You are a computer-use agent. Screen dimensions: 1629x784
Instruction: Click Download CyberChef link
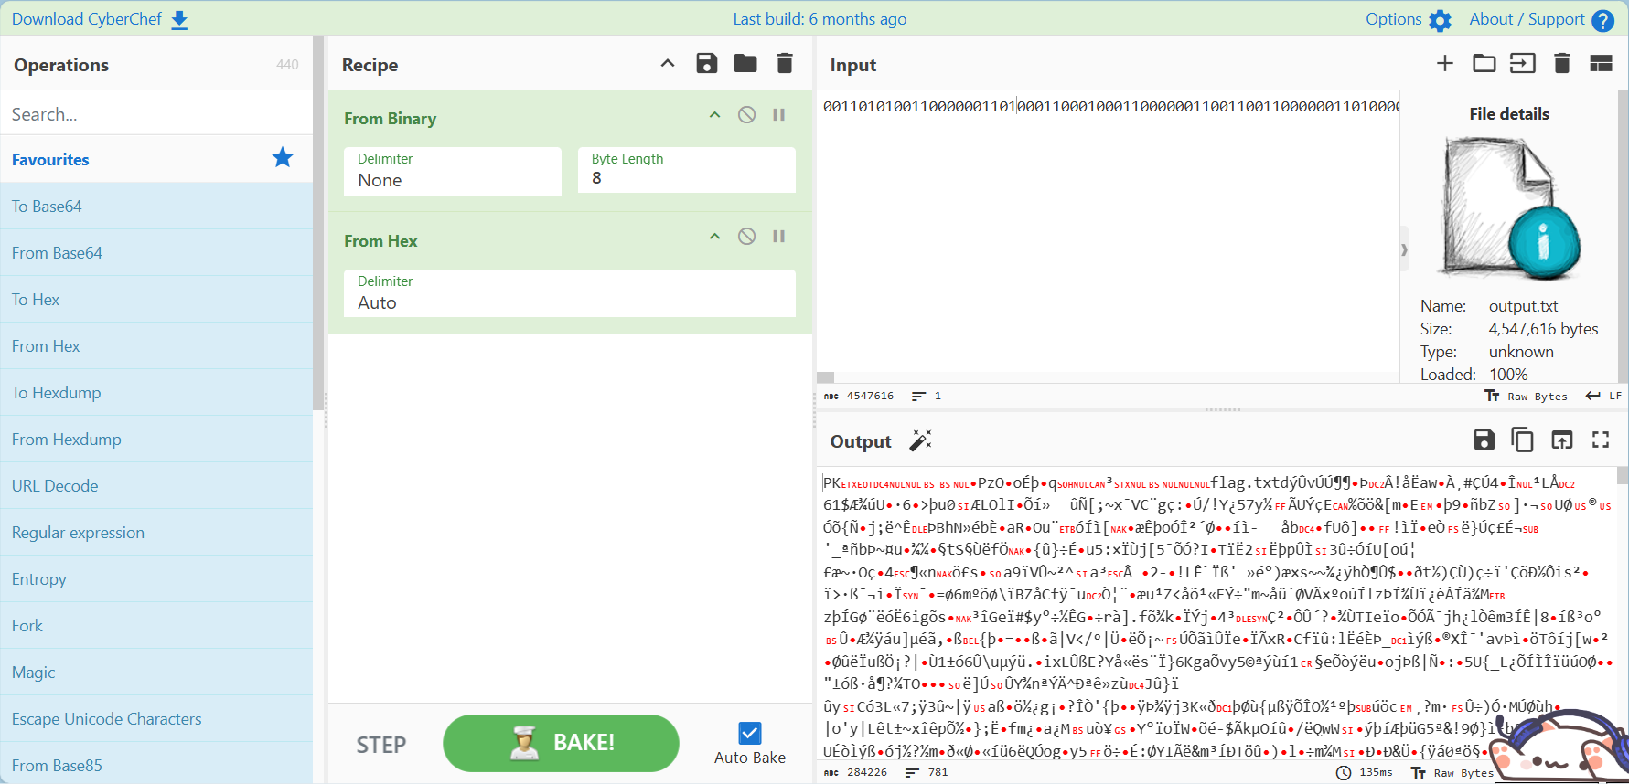click(100, 19)
